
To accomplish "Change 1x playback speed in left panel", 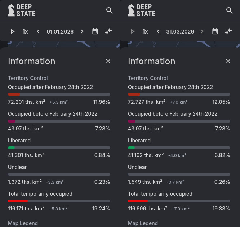I will tap(25, 32).
